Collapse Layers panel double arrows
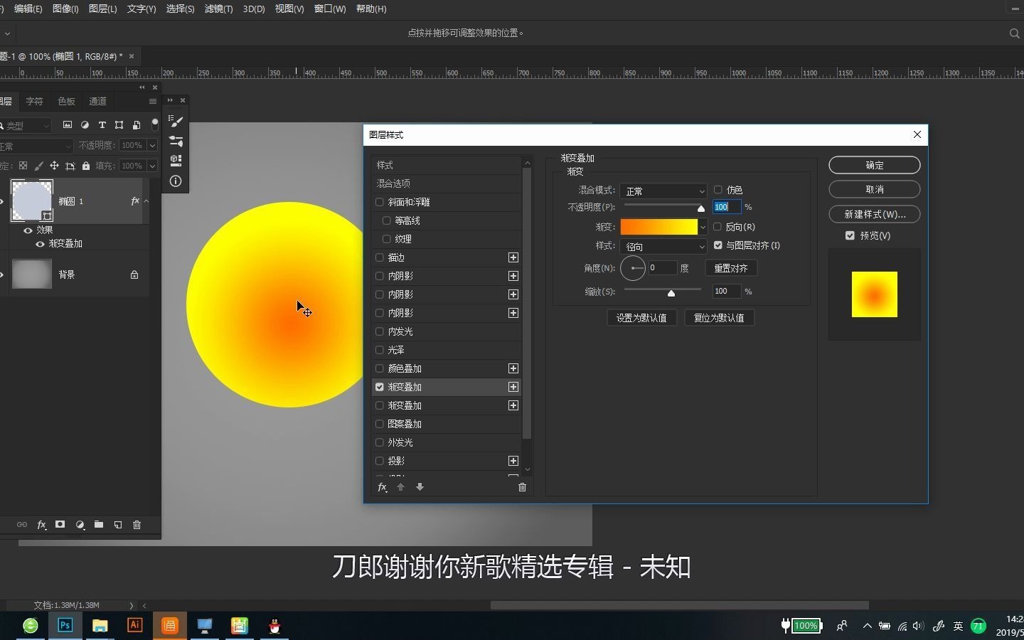The height and width of the screenshot is (640, 1024). click(x=142, y=87)
